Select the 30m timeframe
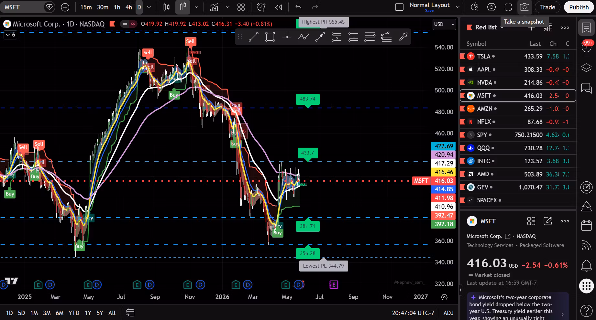The width and height of the screenshot is (596, 320). click(103, 7)
